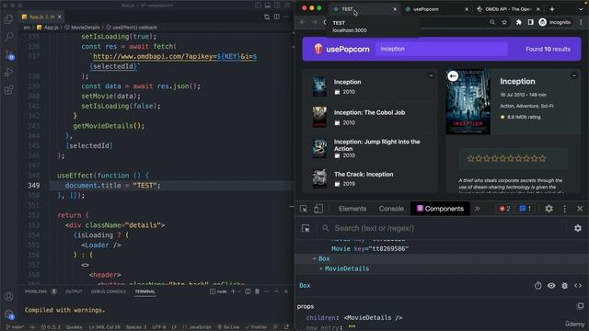The width and height of the screenshot is (589, 331).
Task: Toggle the DevTools device toolbar icon
Action: coord(318,209)
